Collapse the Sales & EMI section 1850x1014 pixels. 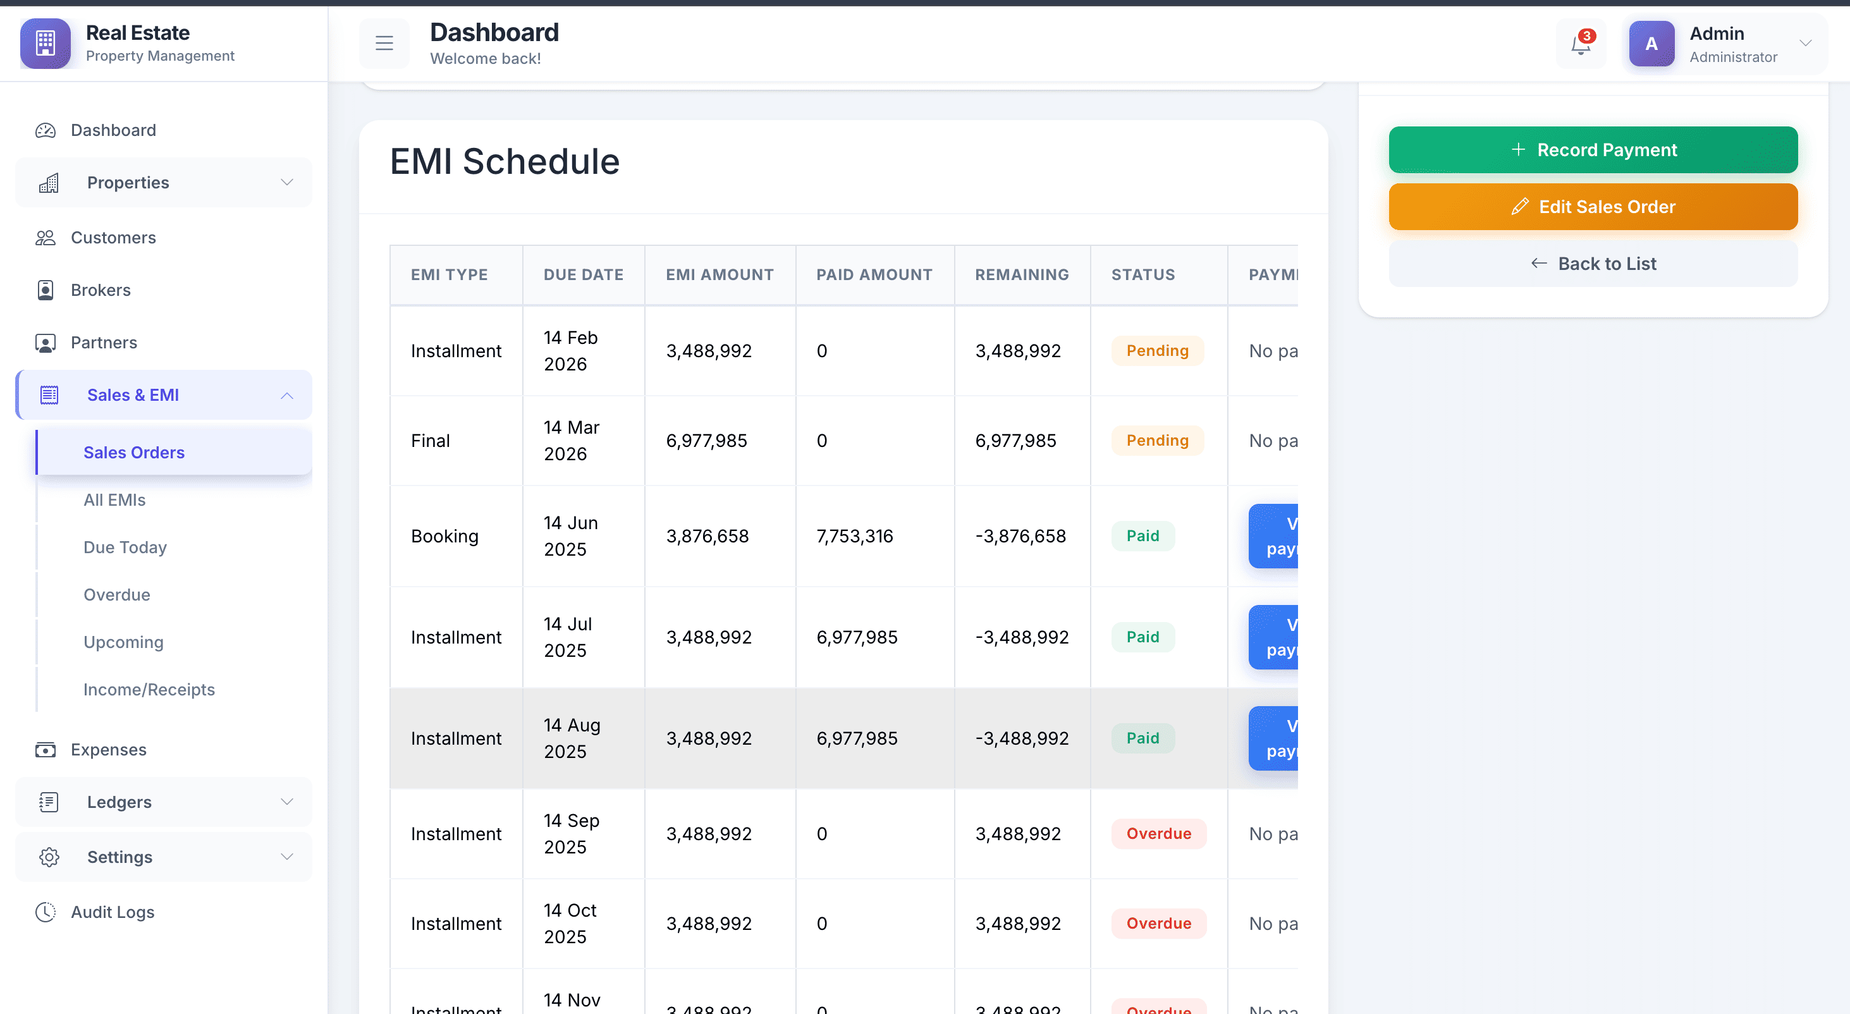[286, 395]
